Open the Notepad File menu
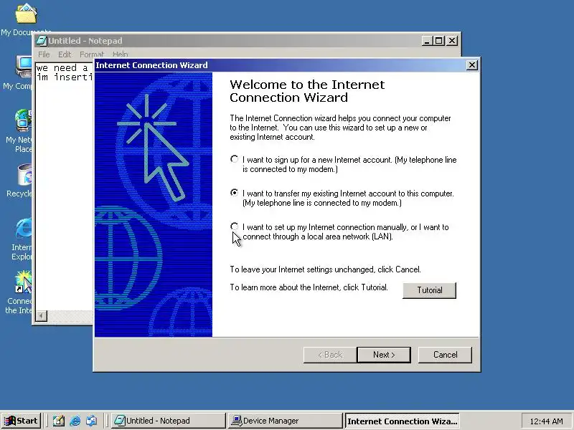The width and height of the screenshot is (574, 430). click(x=44, y=54)
